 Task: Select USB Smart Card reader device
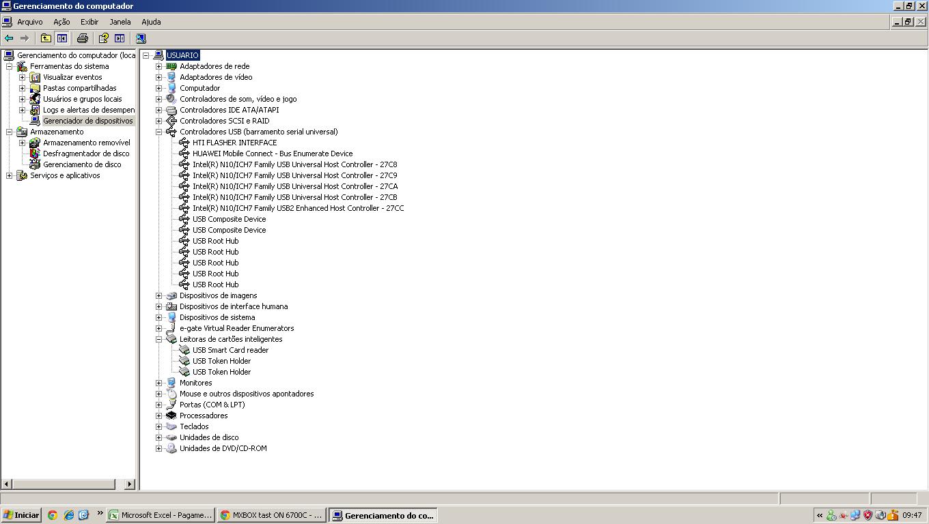230,350
